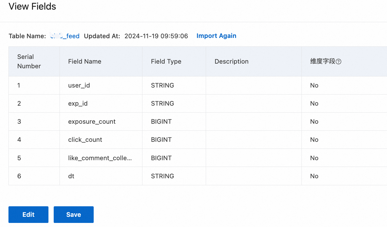Click the exposure_count field row

click(92, 122)
